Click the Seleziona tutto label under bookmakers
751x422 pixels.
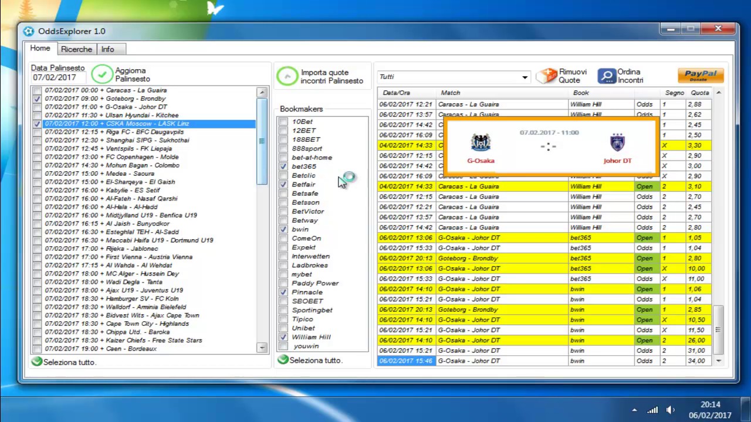tap(316, 360)
